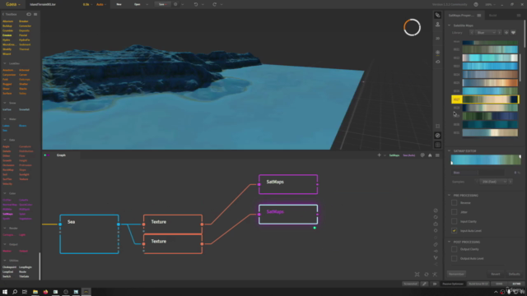Click the graph fit-to-view icon at bottom right

[x=417, y=274]
